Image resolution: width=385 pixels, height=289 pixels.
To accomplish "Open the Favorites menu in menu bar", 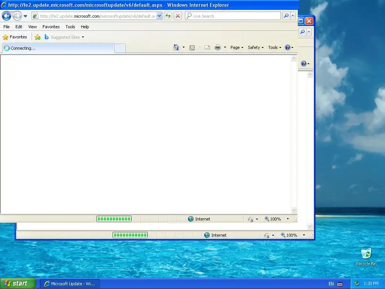I will (51, 27).
